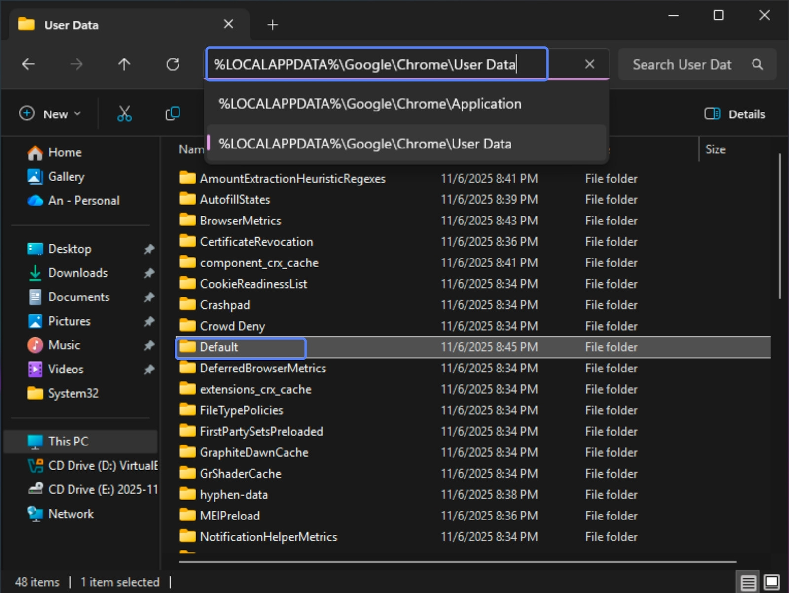Click the Cut scissors icon
Screen dimensions: 789x593
[124, 114]
